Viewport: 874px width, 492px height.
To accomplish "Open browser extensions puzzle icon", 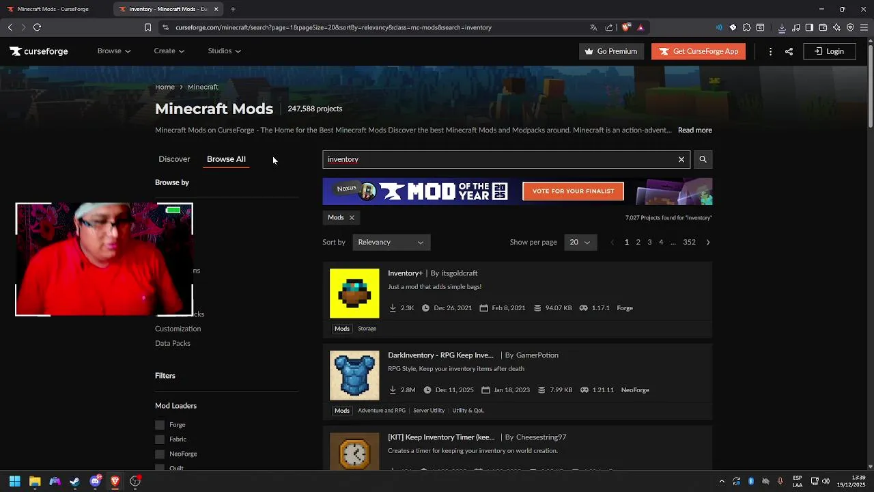I will click(746, 27).
